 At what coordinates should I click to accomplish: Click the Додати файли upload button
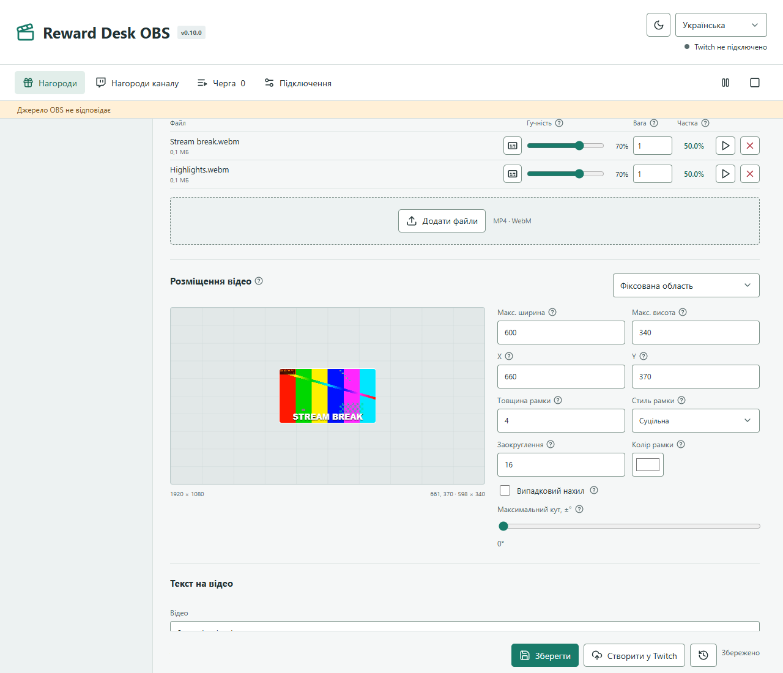[x=442, y=221]
